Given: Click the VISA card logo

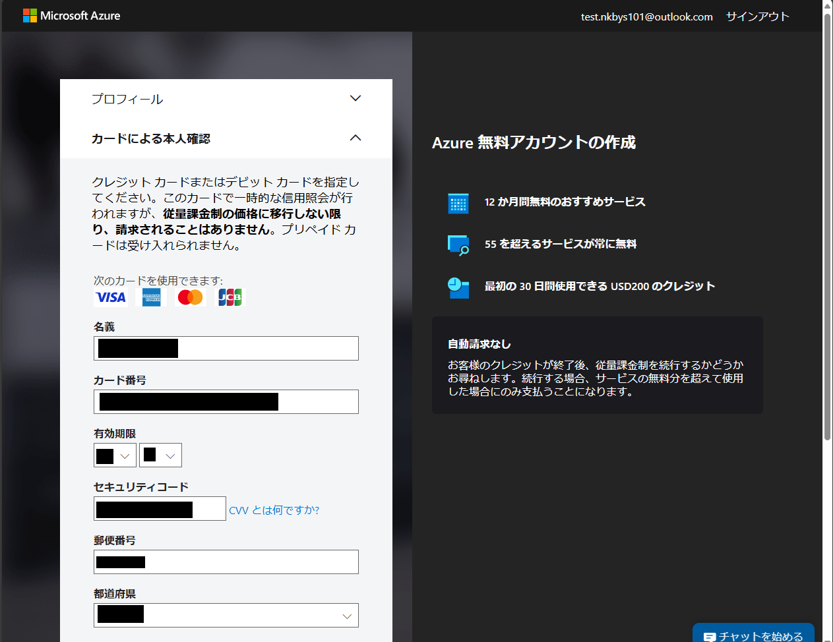Looking at the screenshot, I should click(111, 297).
